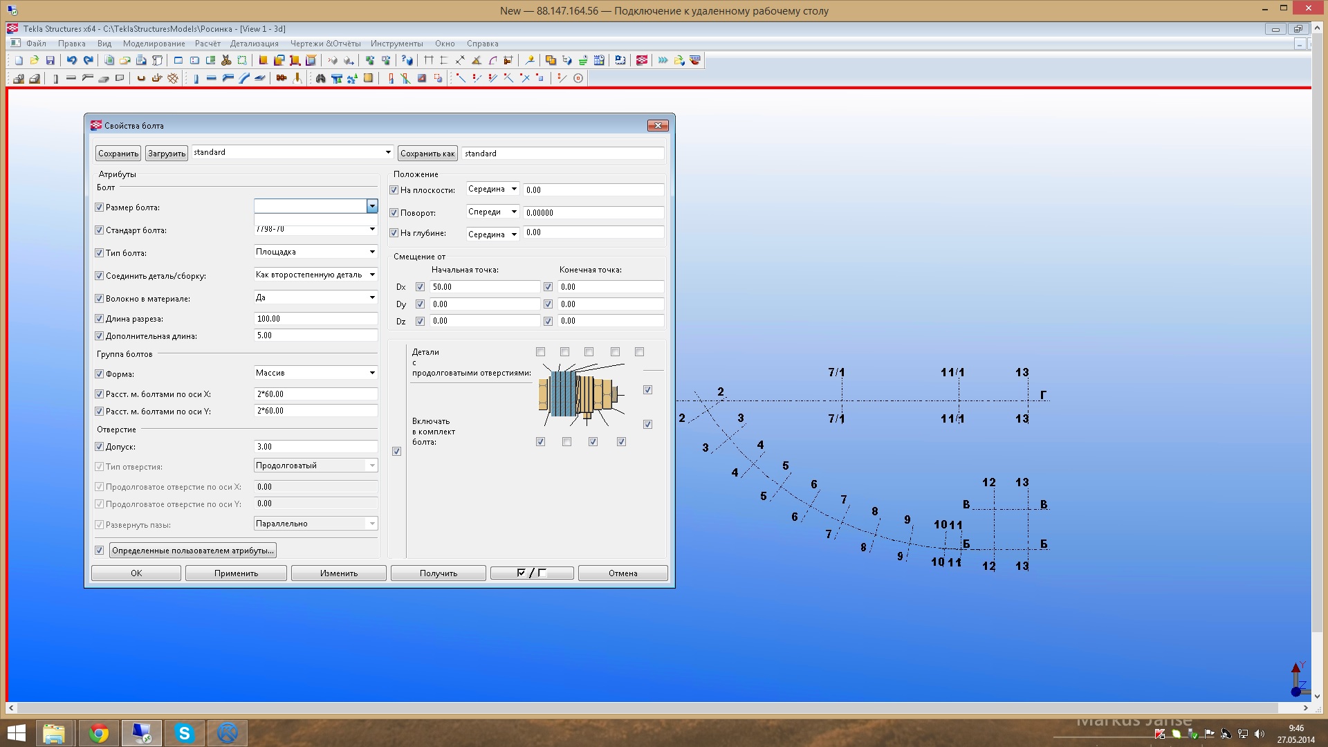Open the 'Моделирование' menu

point(154,44)
